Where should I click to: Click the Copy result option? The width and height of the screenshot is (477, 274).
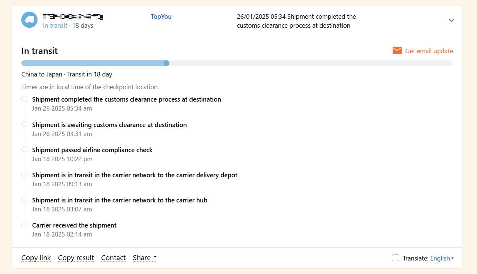coord(76,258)
